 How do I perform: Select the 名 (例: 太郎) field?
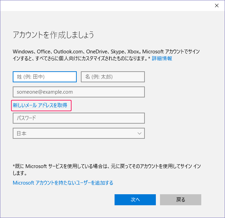(113, 77)
